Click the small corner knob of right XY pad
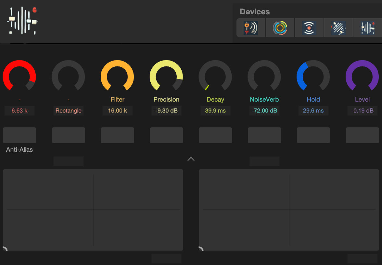The width and height of the screenshot is (382, 265). pos(201,249)
